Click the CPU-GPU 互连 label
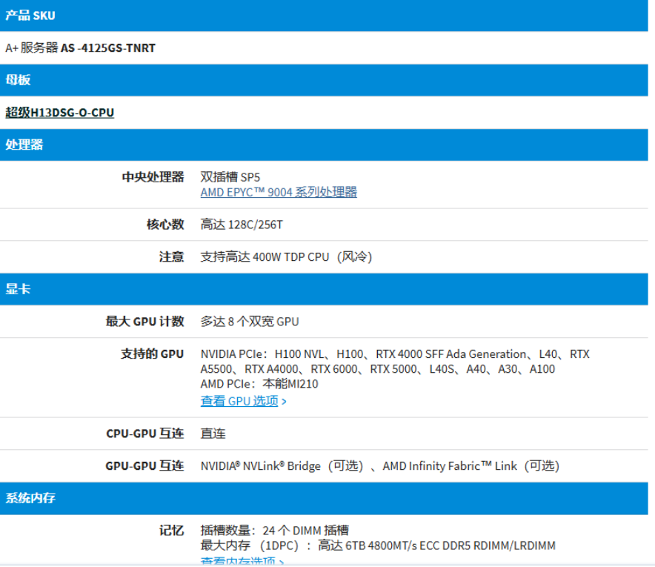 pos(145,434)
